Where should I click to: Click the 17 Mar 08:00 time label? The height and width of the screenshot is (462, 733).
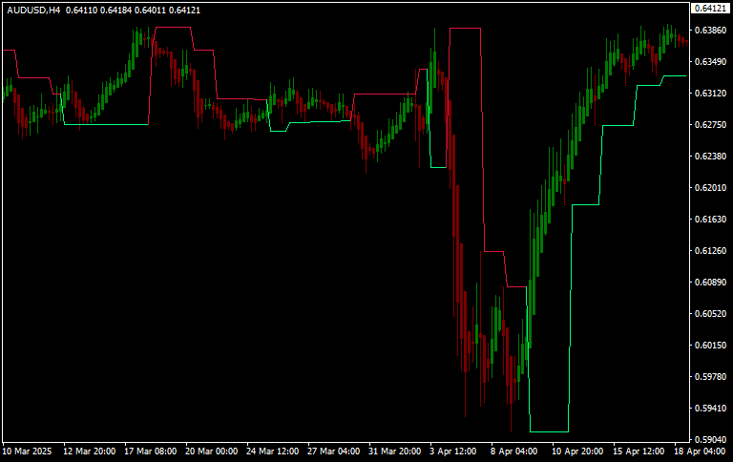pyautogui.click(x=151, y=451)
